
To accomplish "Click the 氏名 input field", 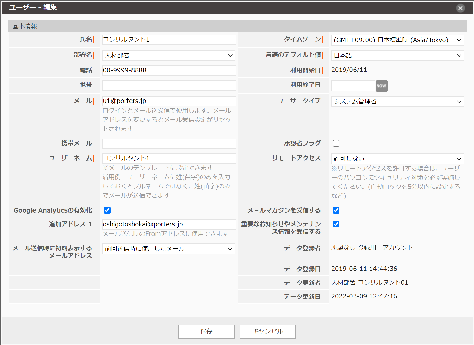I will [x=168, y=40].
